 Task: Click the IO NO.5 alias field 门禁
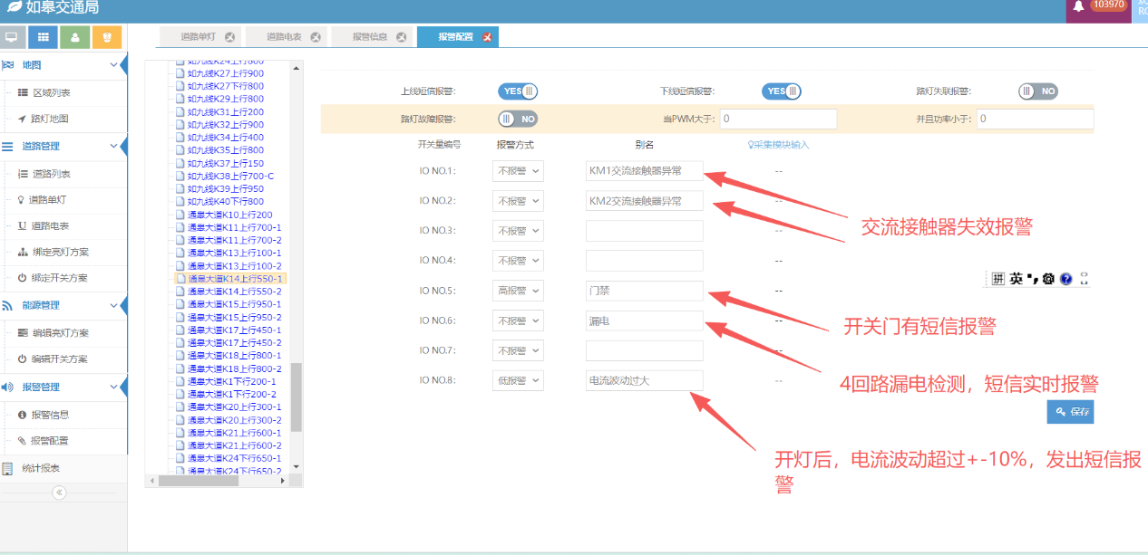click(644, 291)
